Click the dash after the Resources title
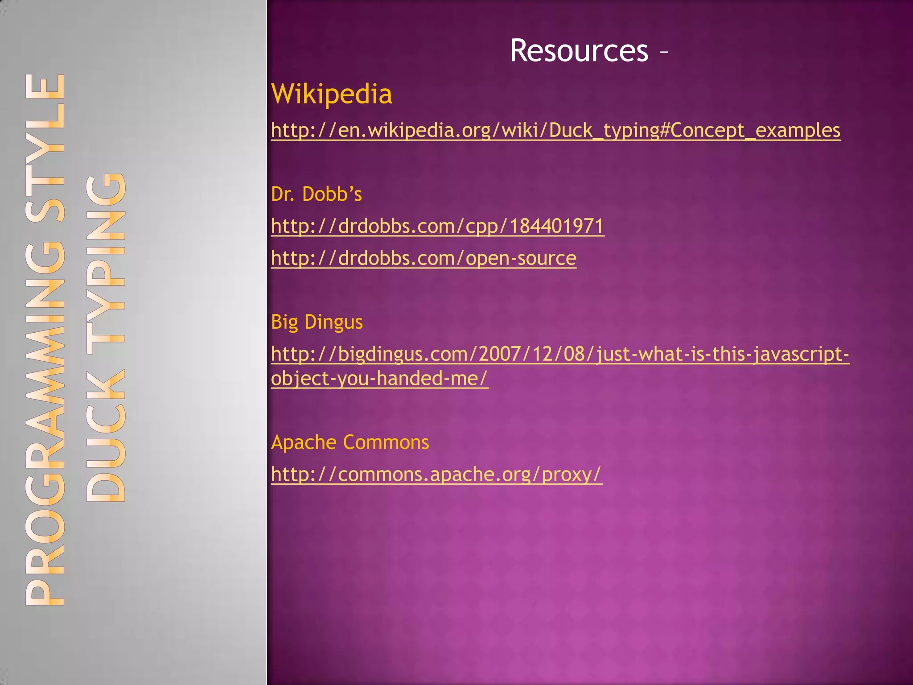913x685 pixels. [663, 53]
